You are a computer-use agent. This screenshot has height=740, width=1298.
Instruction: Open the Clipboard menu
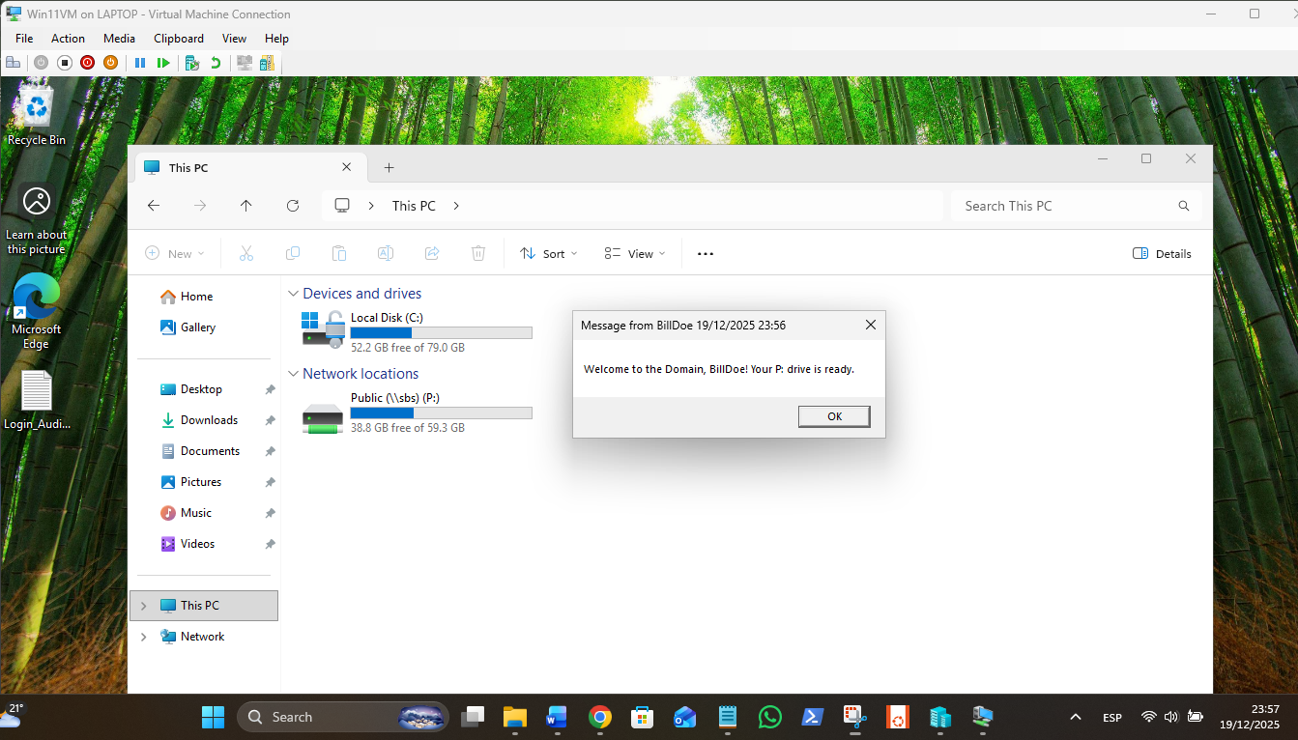coord(179,39)
